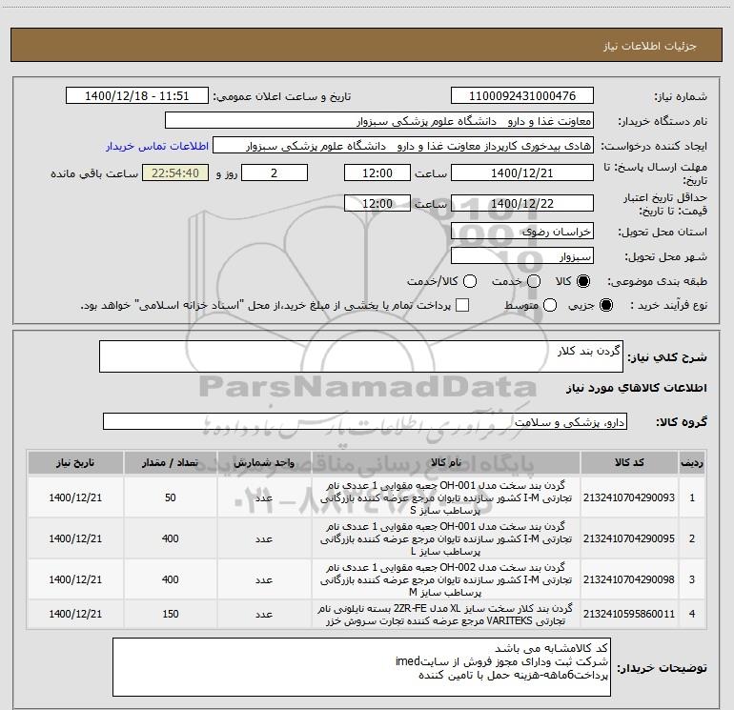
Task: Click the province field خراسان رضوی
Action: (522, 232)
